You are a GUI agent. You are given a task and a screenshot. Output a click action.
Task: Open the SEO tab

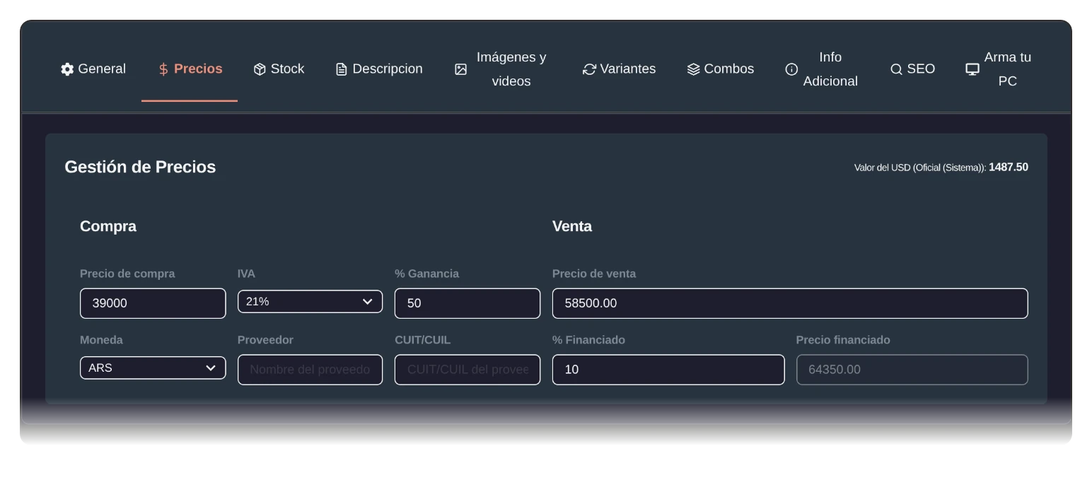pos(913,69)
